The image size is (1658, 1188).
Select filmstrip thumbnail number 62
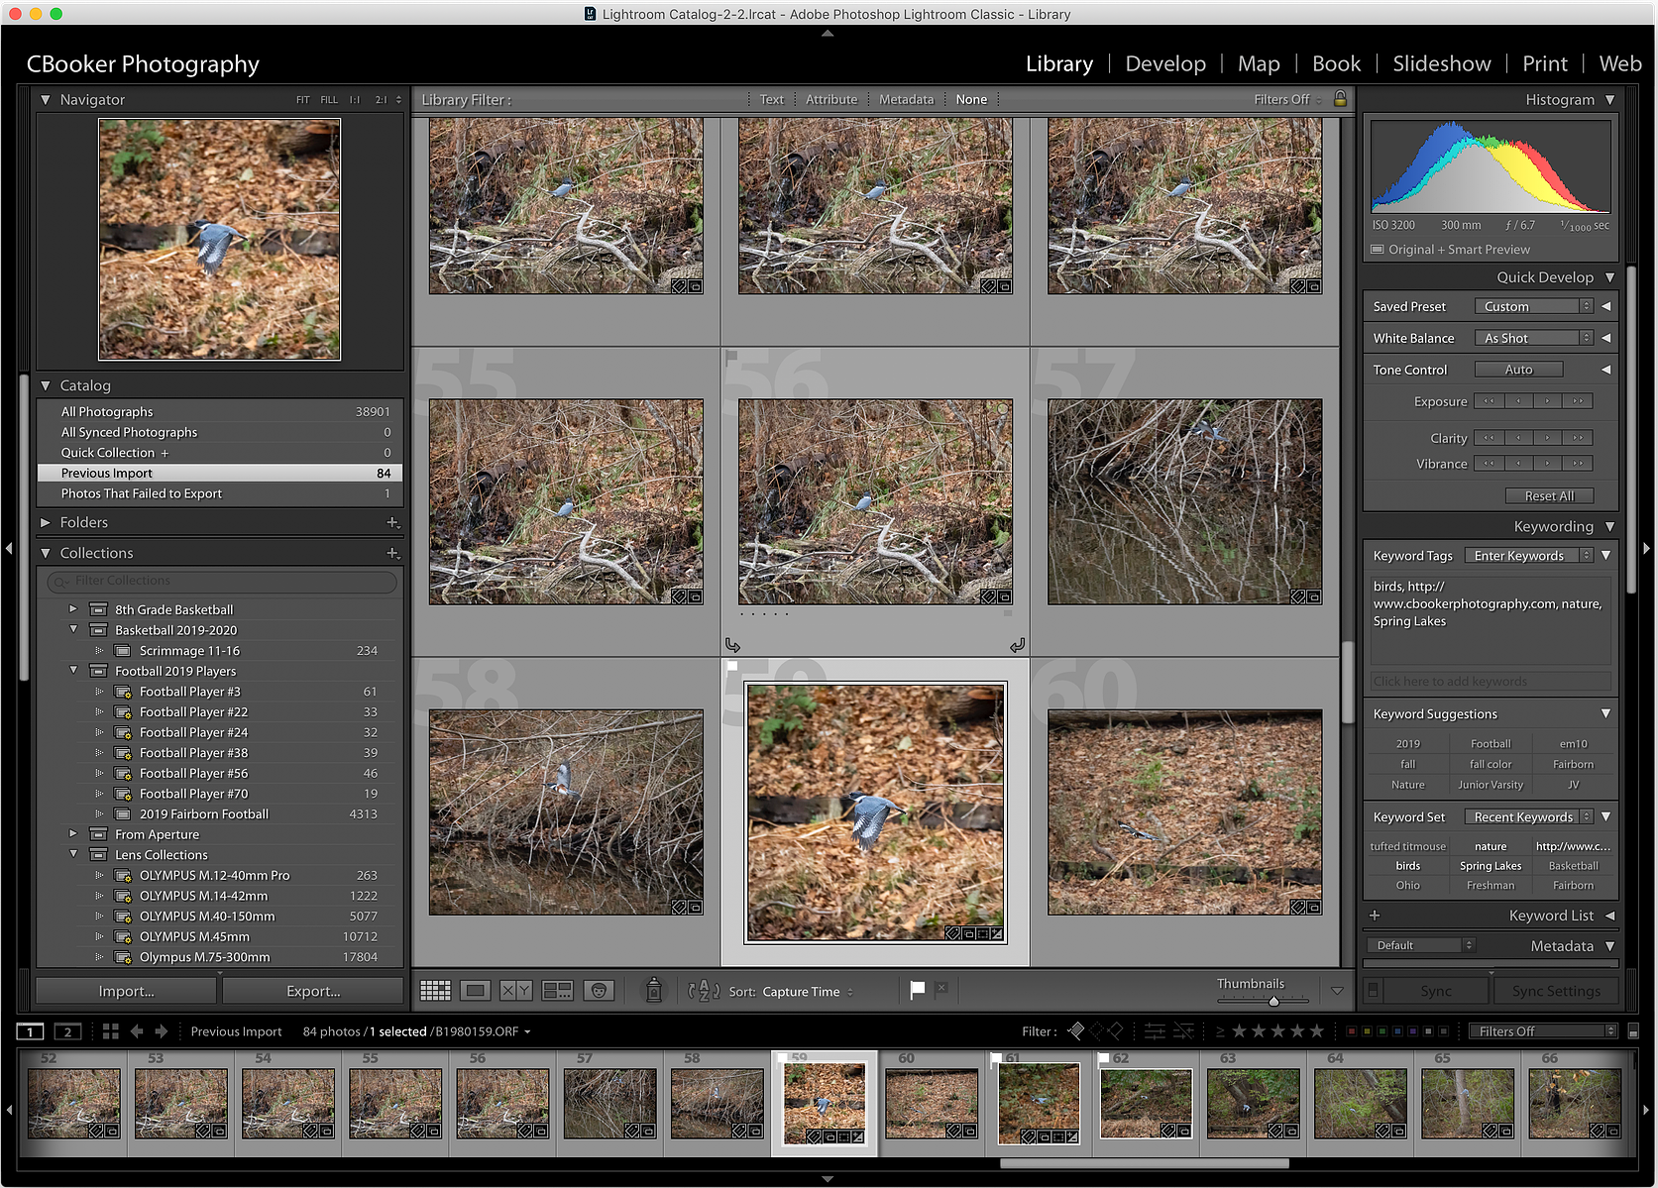1146,1102
